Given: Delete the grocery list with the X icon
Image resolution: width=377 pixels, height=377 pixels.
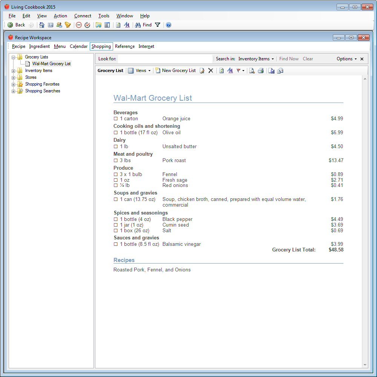Looking at the screenshot, I should tap(211, 70).
